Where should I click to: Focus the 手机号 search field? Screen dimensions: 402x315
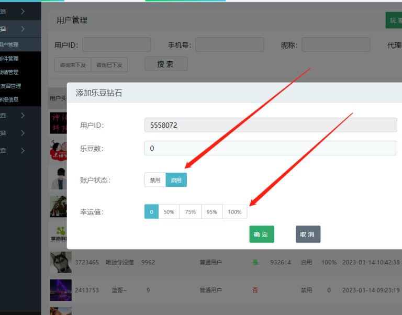pos(229,45)
